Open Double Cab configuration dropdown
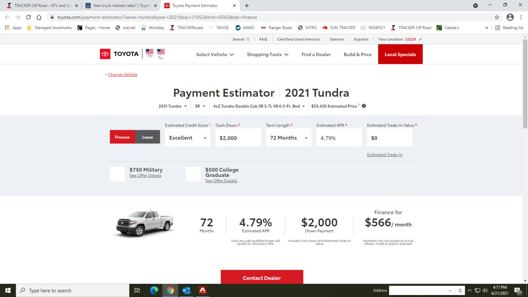Image resolution: width=528 pixels, height=297 pixels. pyautogui.click(x=259, y=106)
